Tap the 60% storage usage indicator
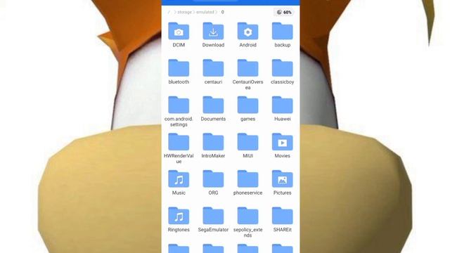 click(x=284, y=12)
